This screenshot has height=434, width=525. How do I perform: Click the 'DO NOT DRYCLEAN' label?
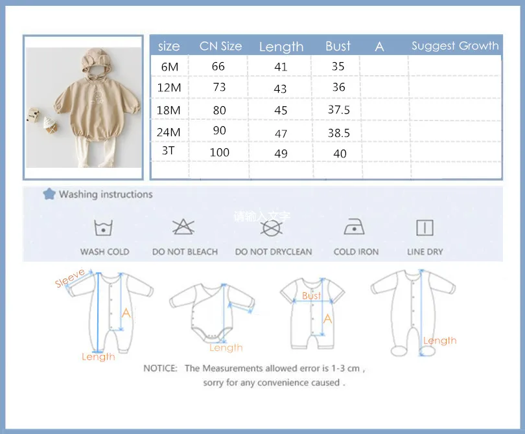click(x=274, y=251)
